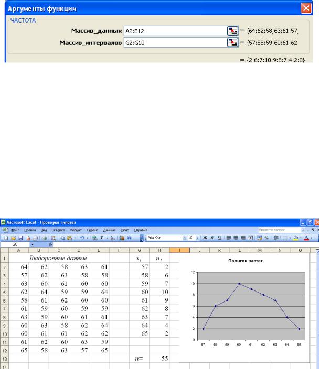Click the Font Color red A icon
The width and height of the screenshot is (319, 369).
tap(306, 238)
